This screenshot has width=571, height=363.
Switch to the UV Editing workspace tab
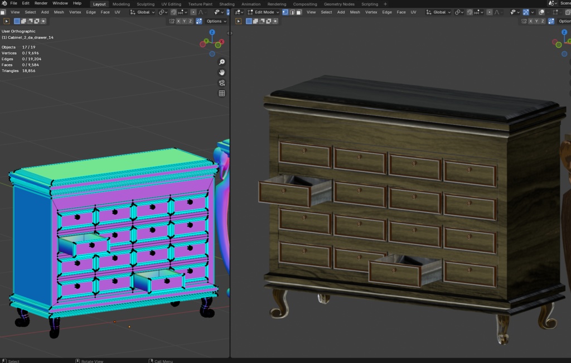(x=171, y=4)
